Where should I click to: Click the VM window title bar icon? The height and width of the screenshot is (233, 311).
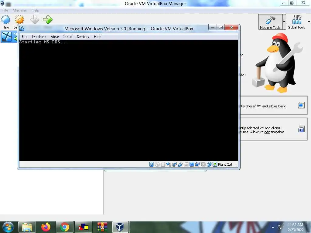[x=22, y=29]
